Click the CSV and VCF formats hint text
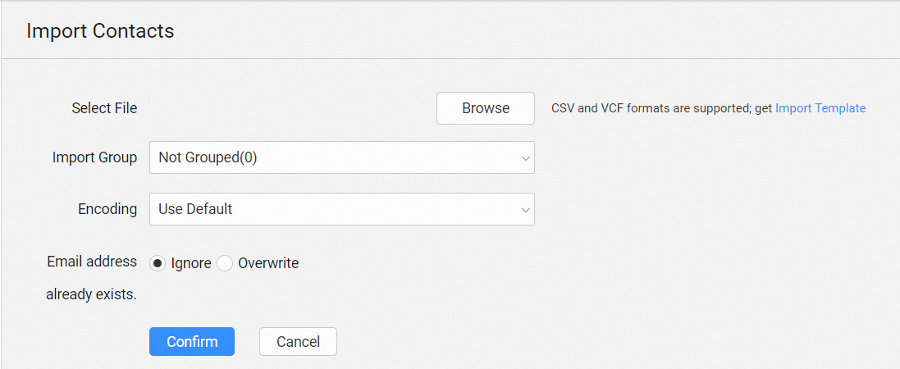The width and height of the screenshot is (900, 369). (x=661, y=108)
